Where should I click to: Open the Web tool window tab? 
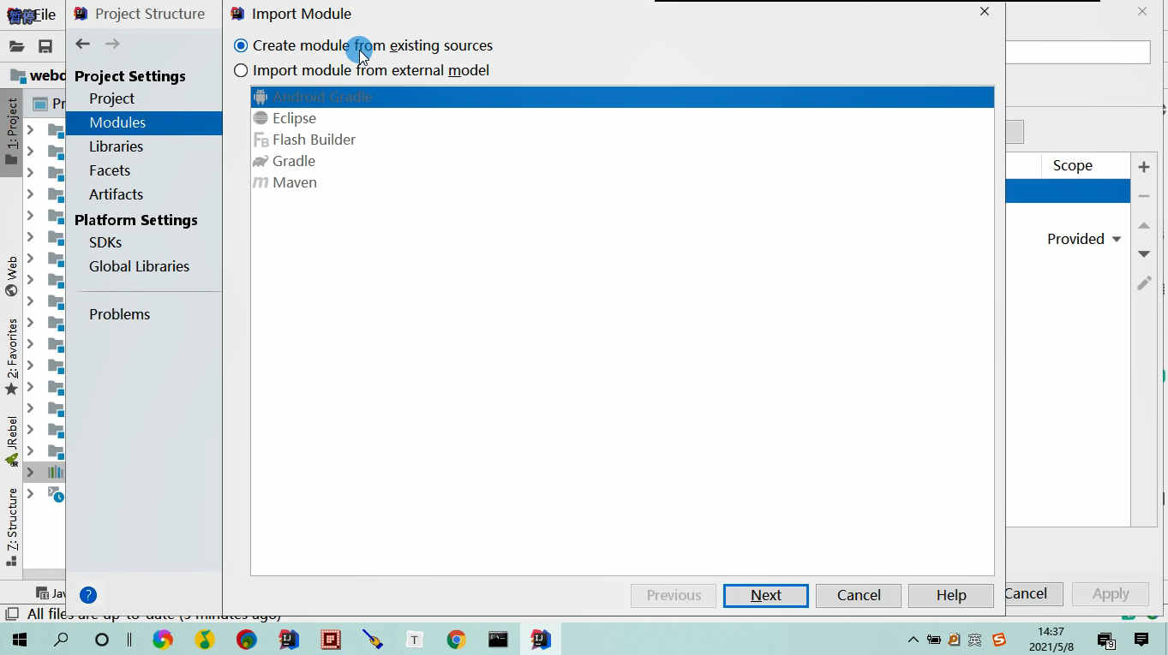pyautogui.click(x=11, y=276)
